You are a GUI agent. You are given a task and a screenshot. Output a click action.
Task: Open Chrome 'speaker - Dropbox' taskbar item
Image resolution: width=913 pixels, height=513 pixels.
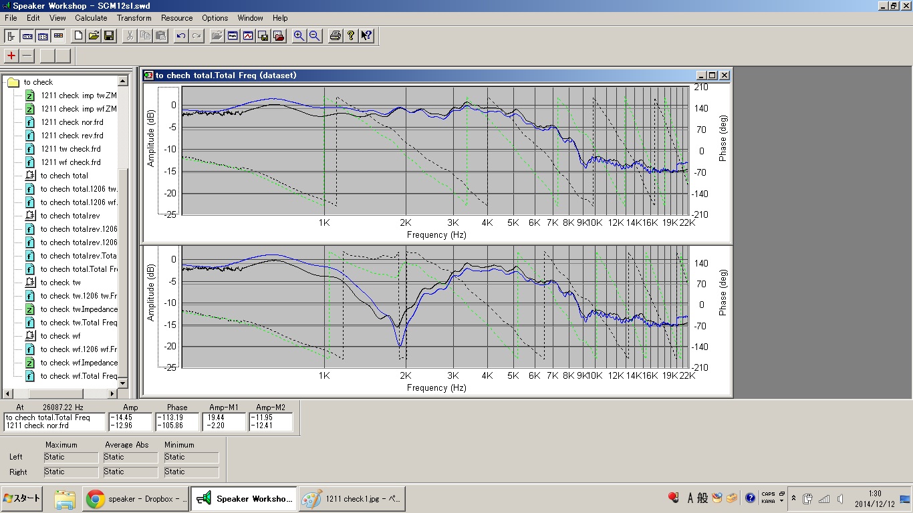(x=136, y=499)
